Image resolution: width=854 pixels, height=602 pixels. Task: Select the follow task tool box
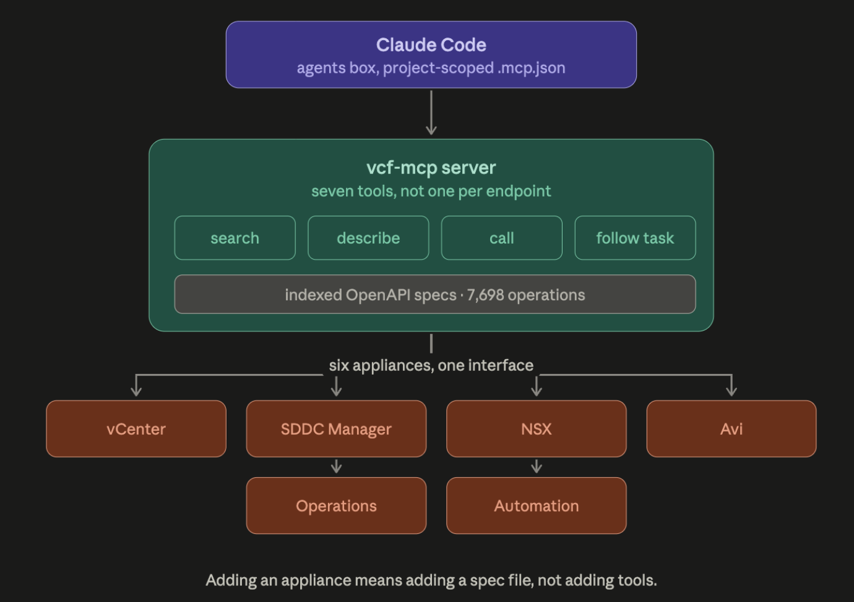[x=635, y=238]
